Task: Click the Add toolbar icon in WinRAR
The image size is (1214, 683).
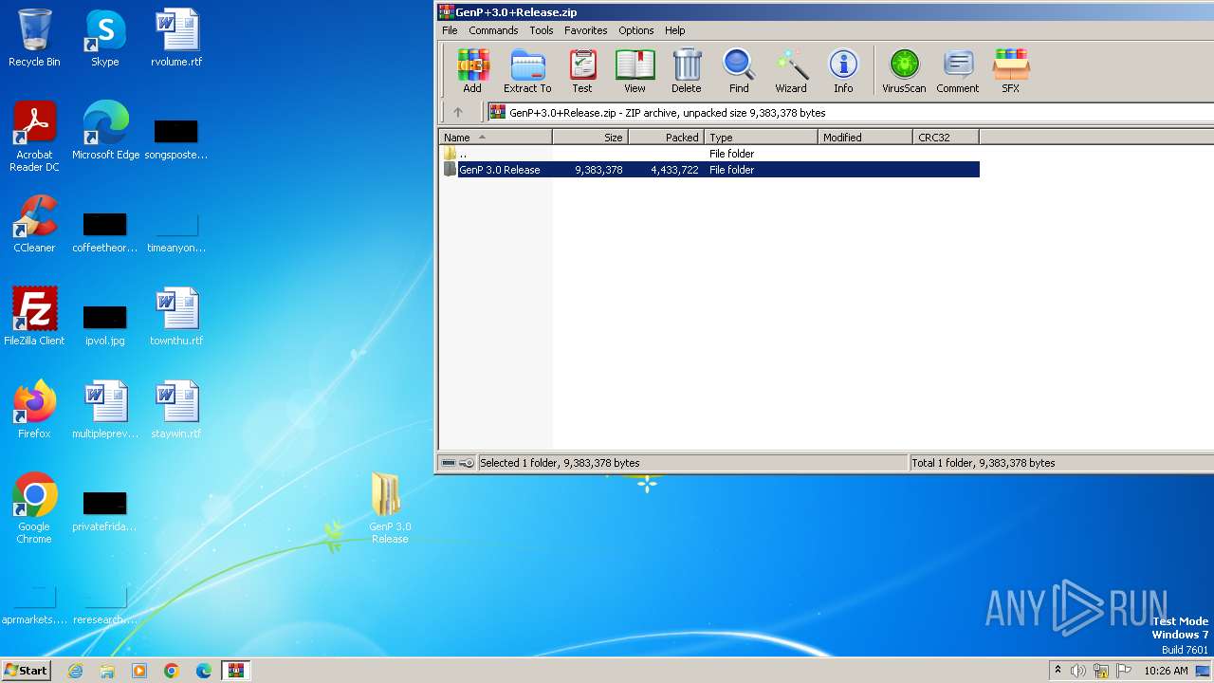Action: (472, 71)
